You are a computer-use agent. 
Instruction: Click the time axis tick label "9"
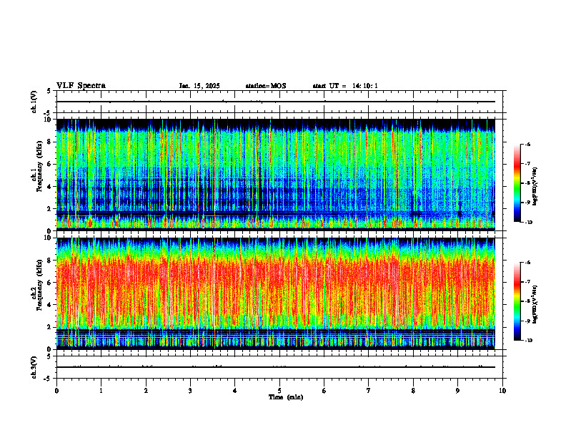pyautogui.click(x=457, y=391)
